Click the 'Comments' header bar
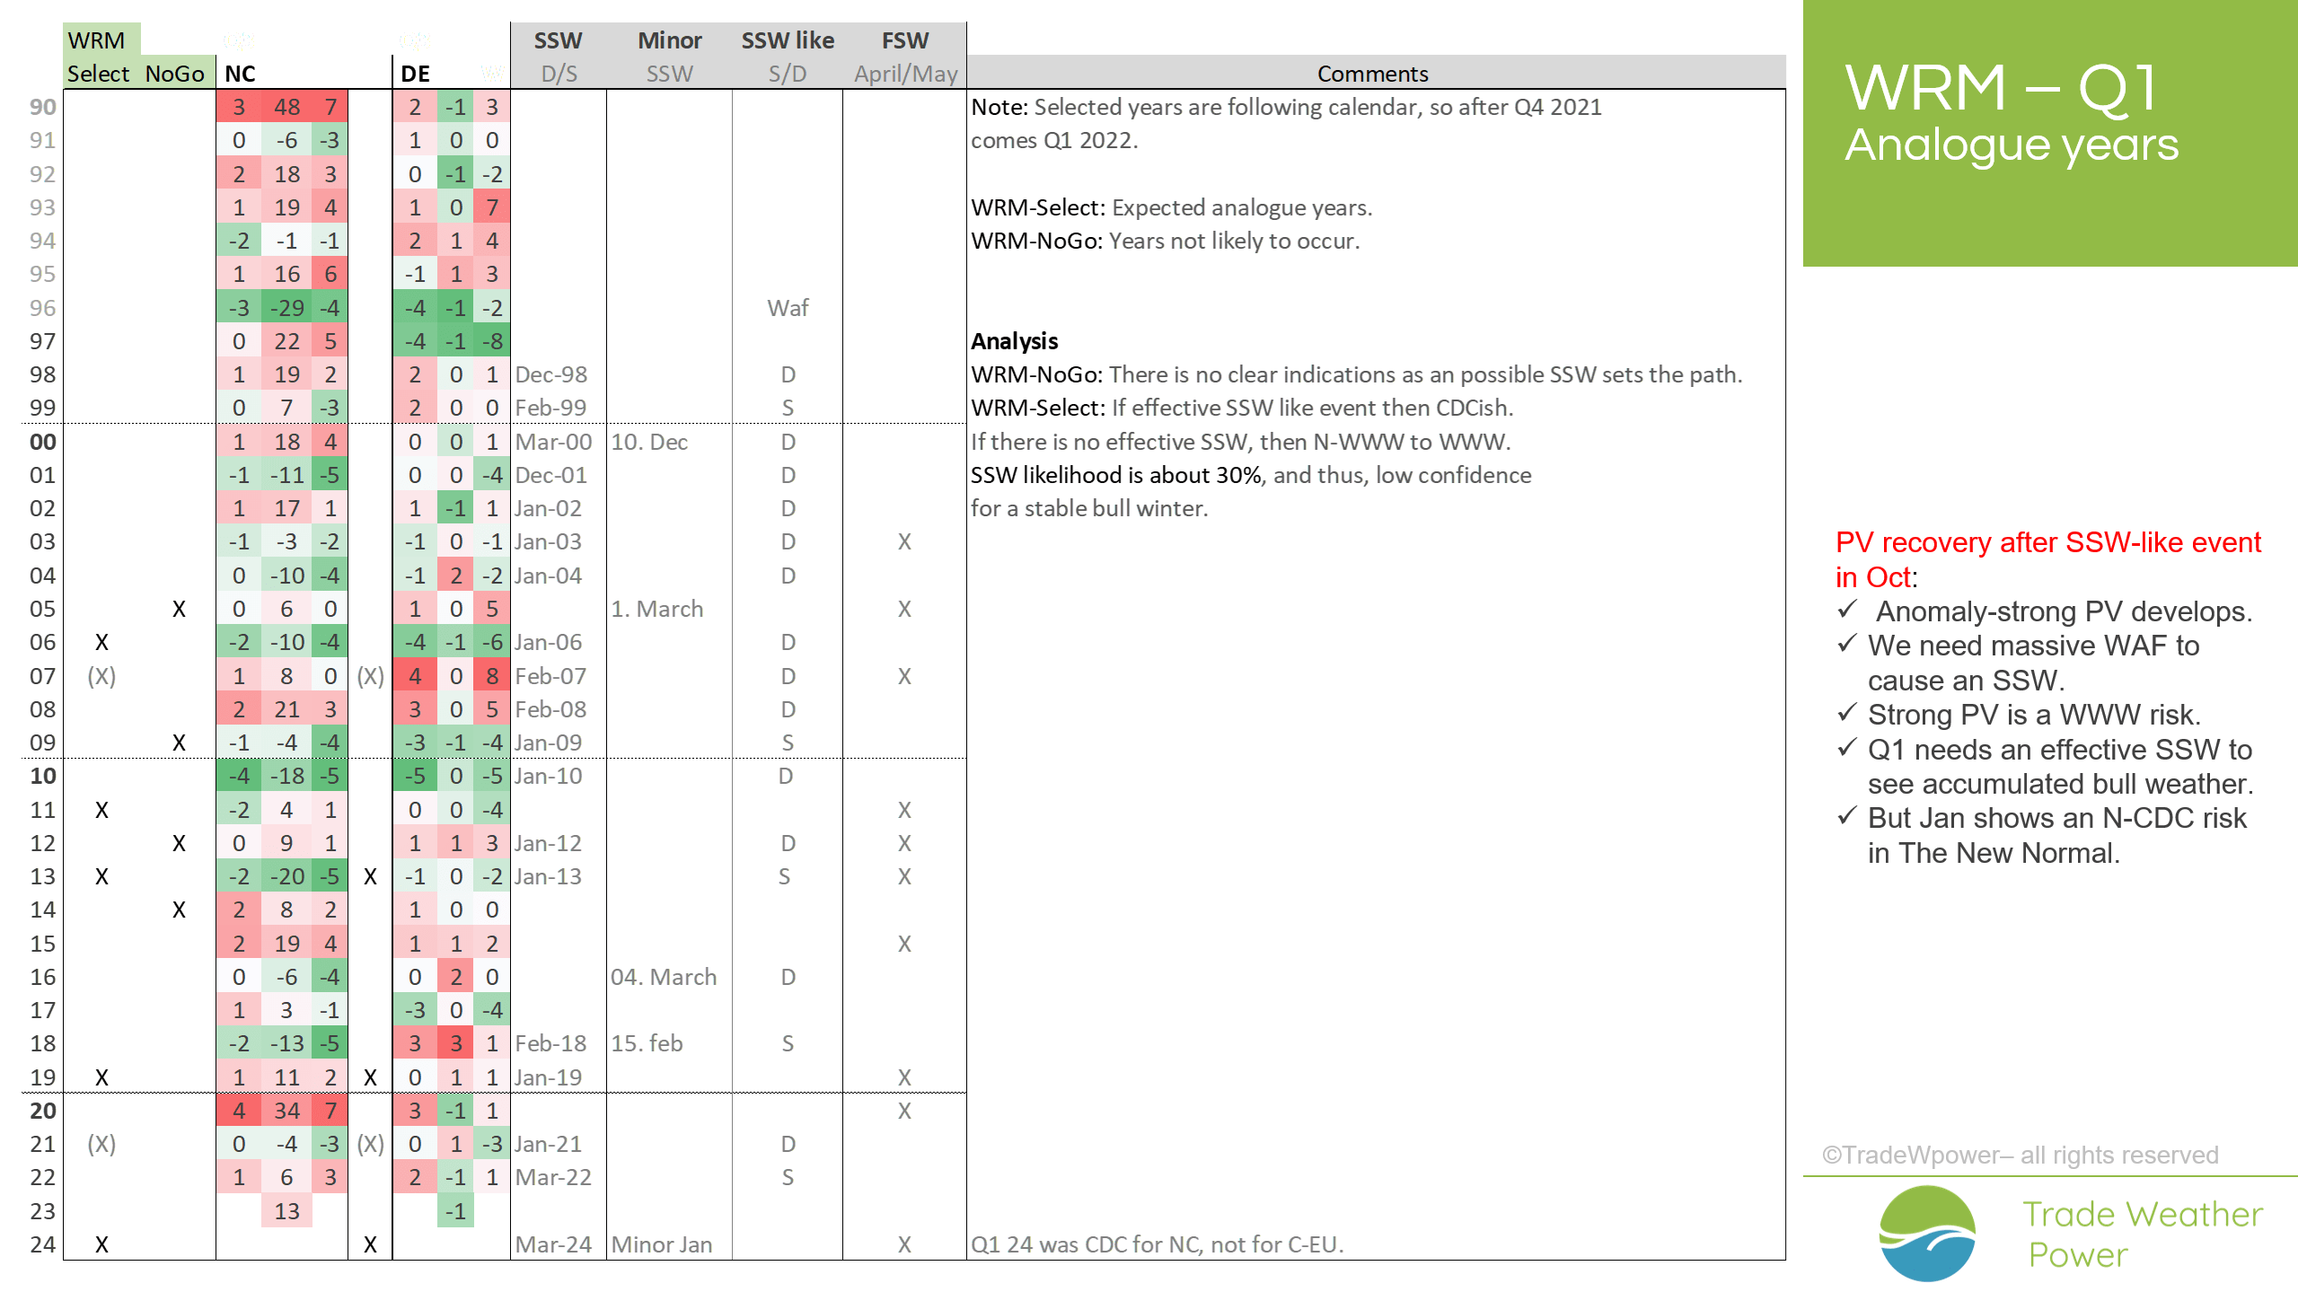The width and height of the screenshot is (2298, 1292). point(1372,73)
